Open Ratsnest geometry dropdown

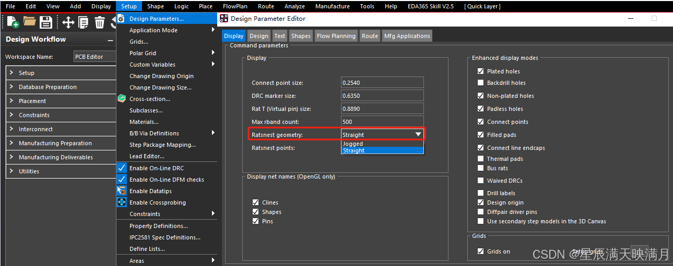coord(382,134)
